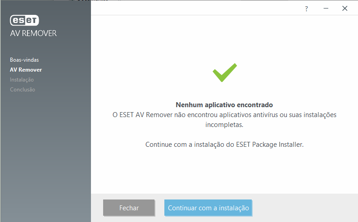Close the window with the X icon
The image size is (358, 222).
[345, 9]
